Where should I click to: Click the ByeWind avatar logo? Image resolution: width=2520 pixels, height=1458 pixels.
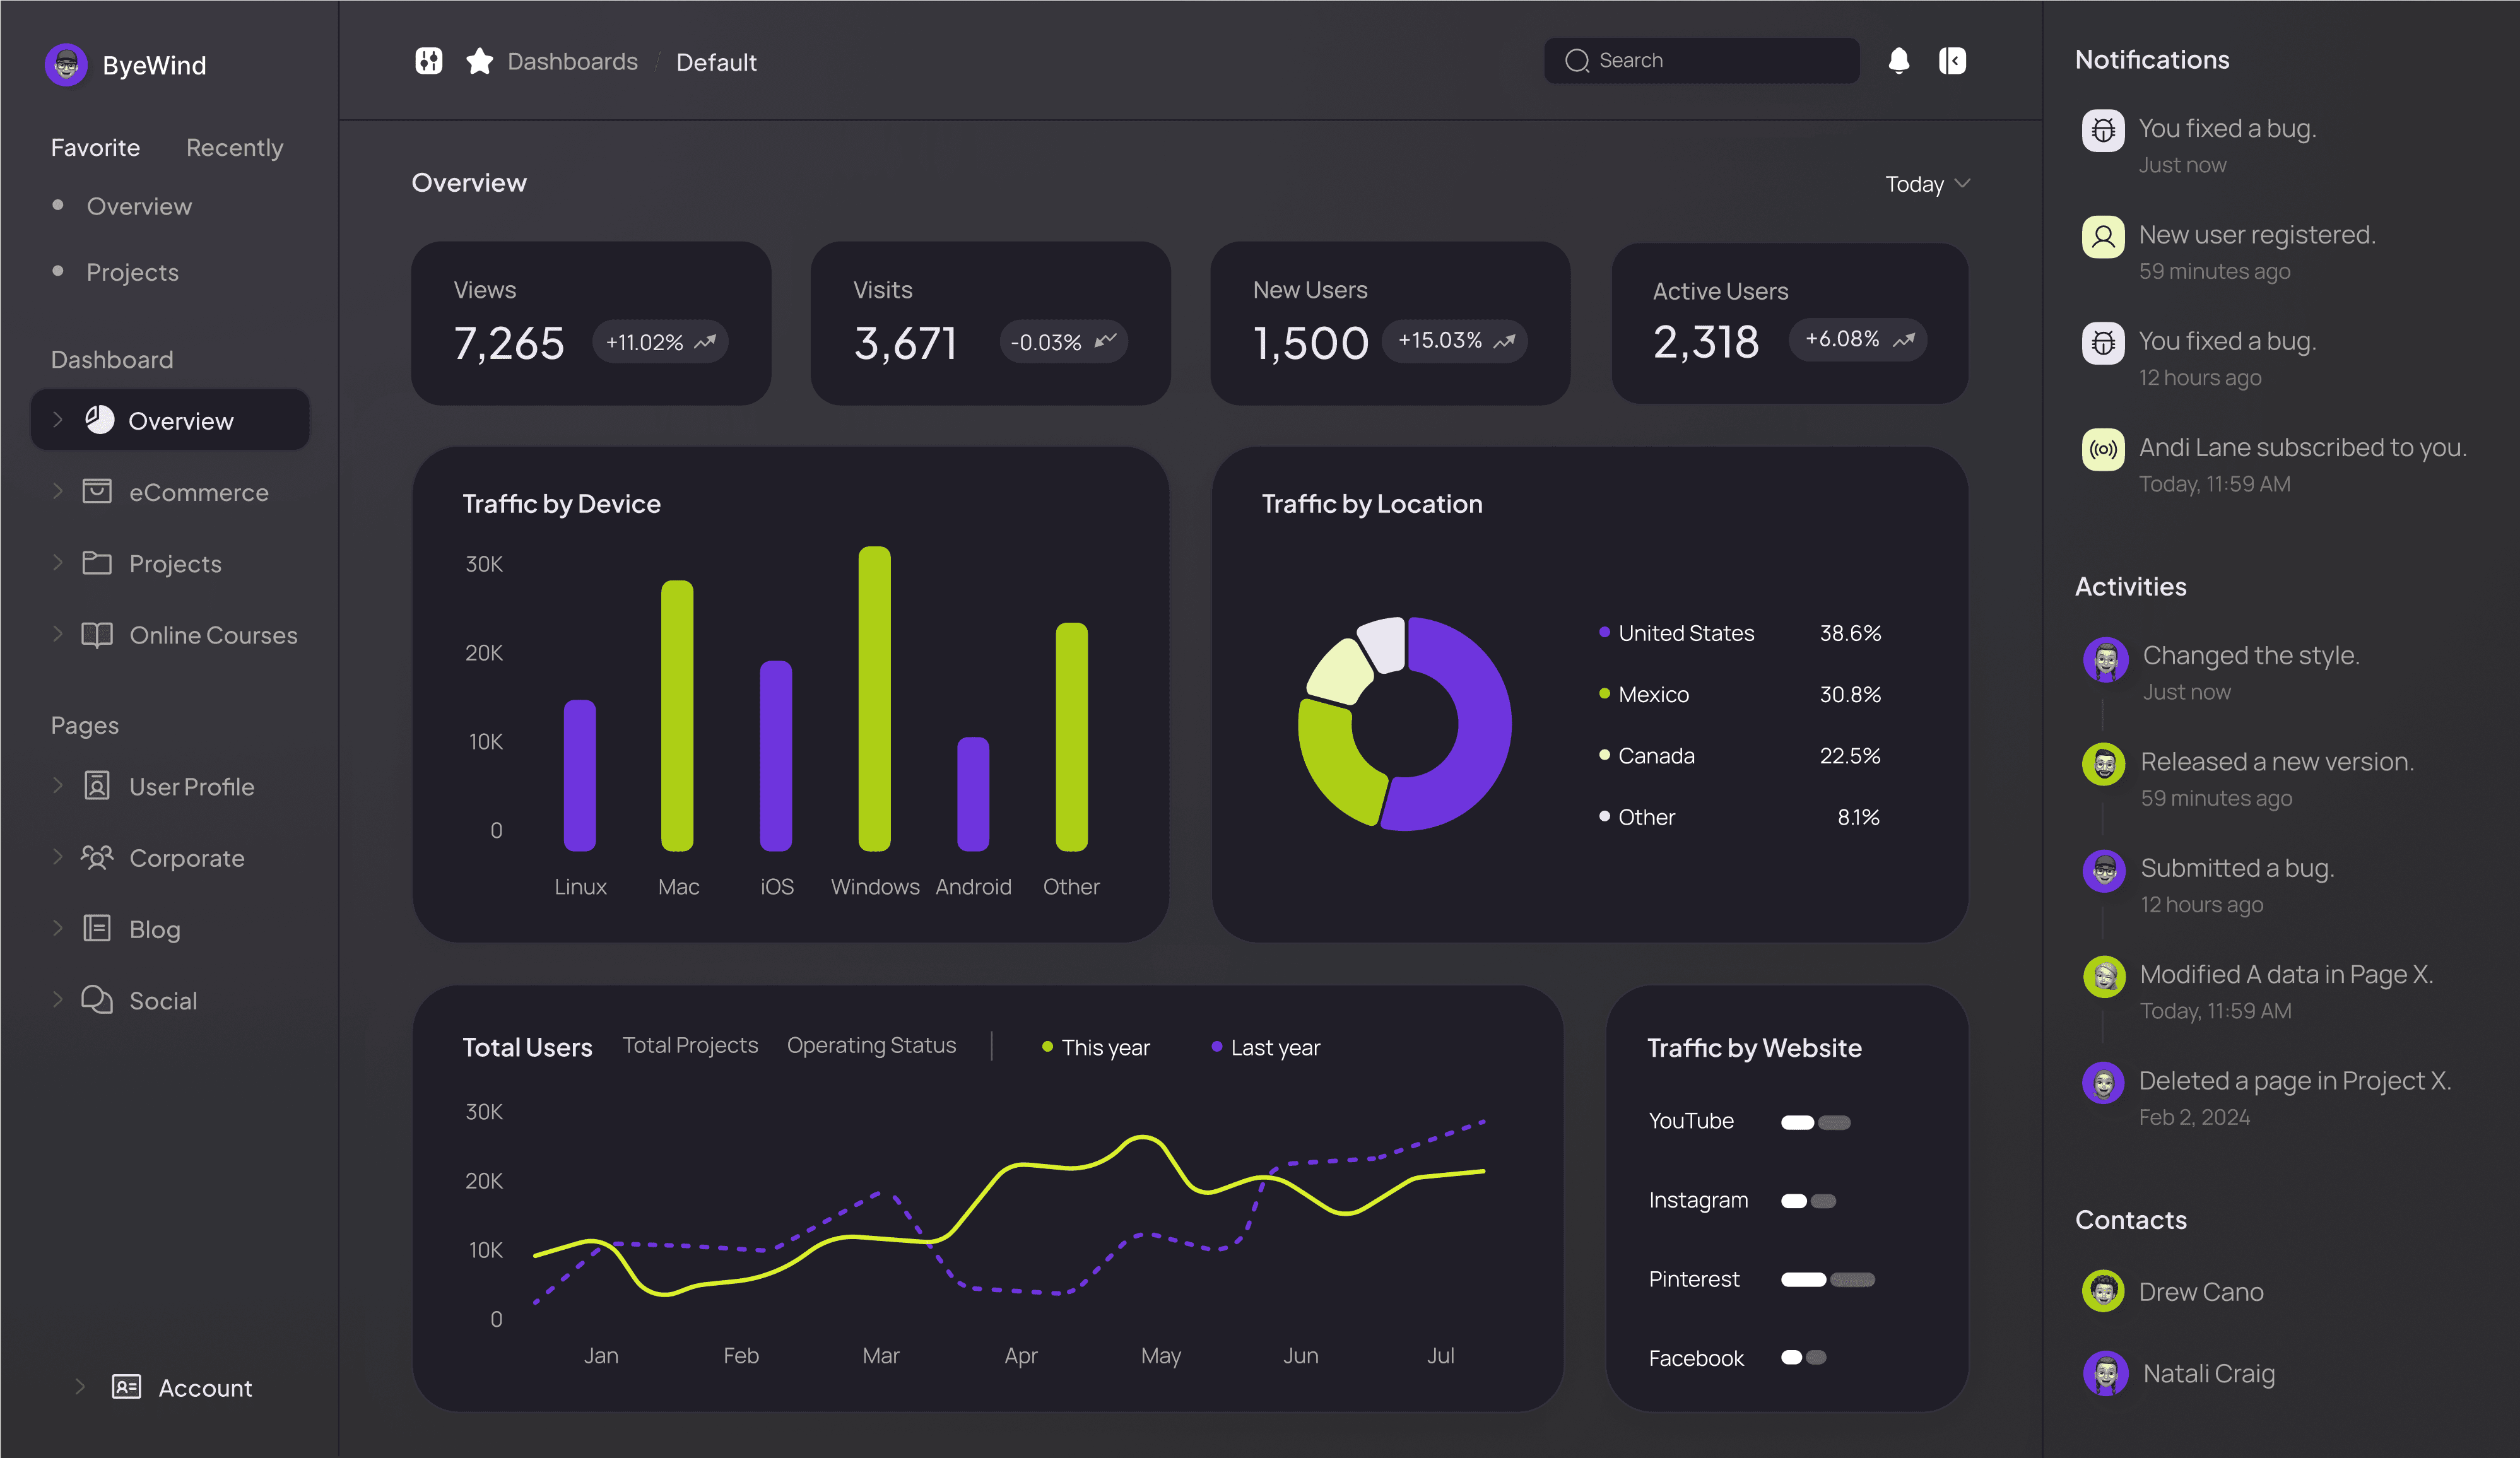click(66, 65)
